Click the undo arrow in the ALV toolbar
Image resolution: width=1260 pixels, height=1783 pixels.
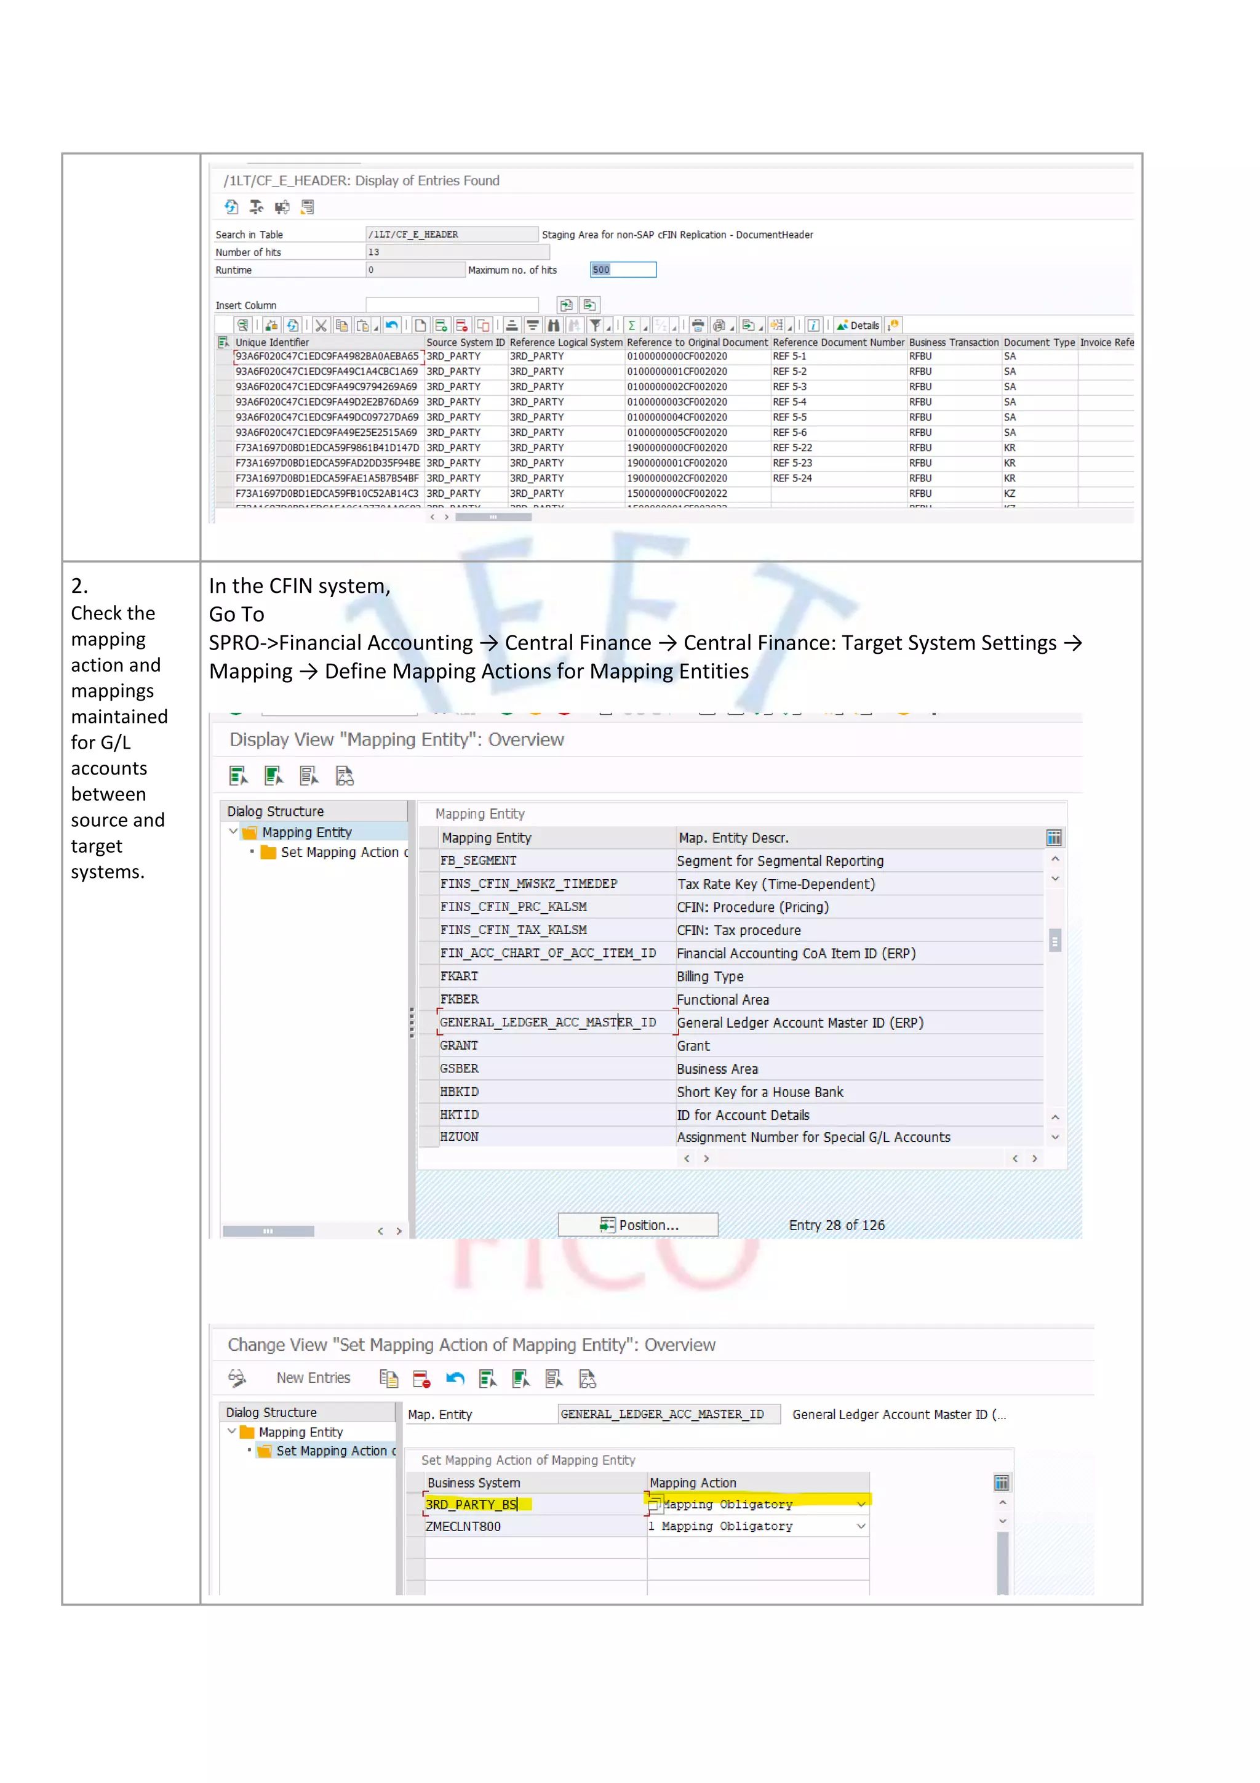click(x=392, y=325)
